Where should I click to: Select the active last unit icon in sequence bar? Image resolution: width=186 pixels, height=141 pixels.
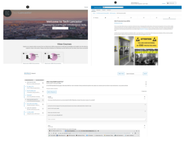[169, 18]
